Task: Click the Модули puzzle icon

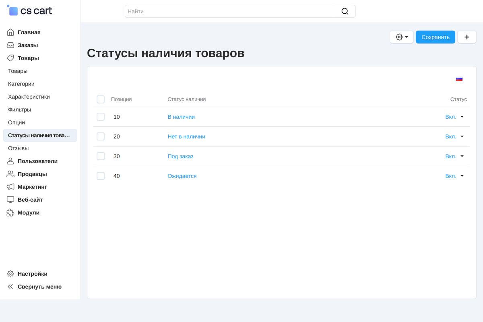Action: tap(10, 213)
